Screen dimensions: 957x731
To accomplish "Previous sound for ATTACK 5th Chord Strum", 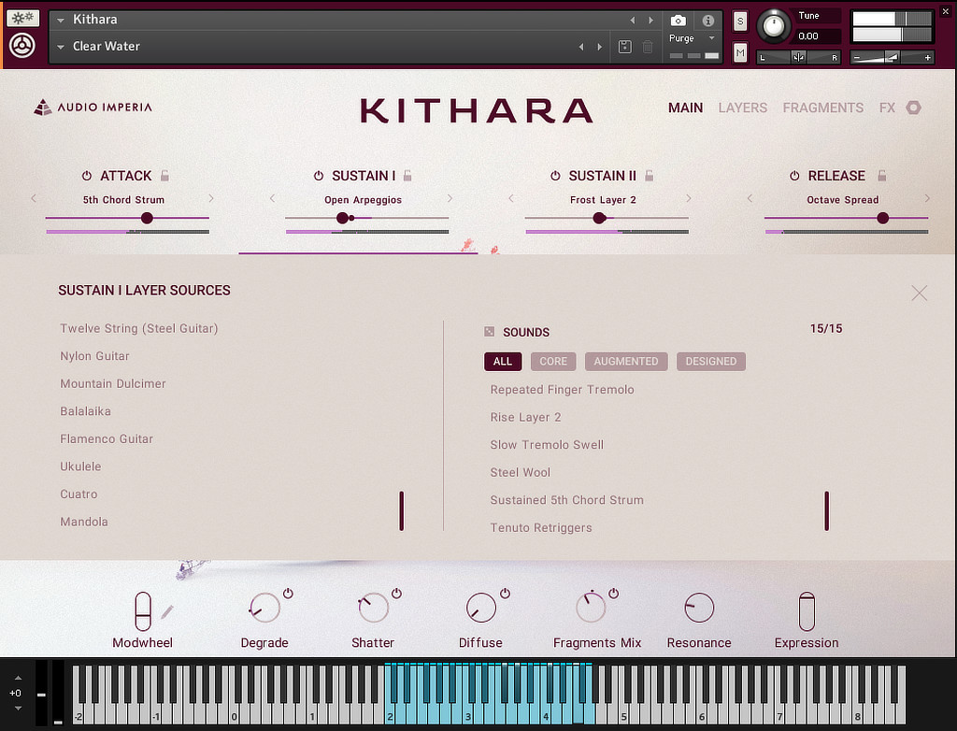I will tap(34, 198).
